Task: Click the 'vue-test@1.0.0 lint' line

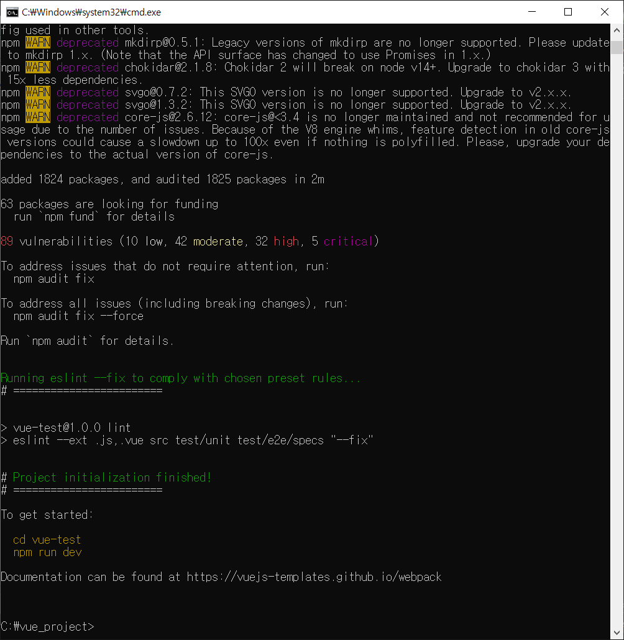Action: [72, 427]
